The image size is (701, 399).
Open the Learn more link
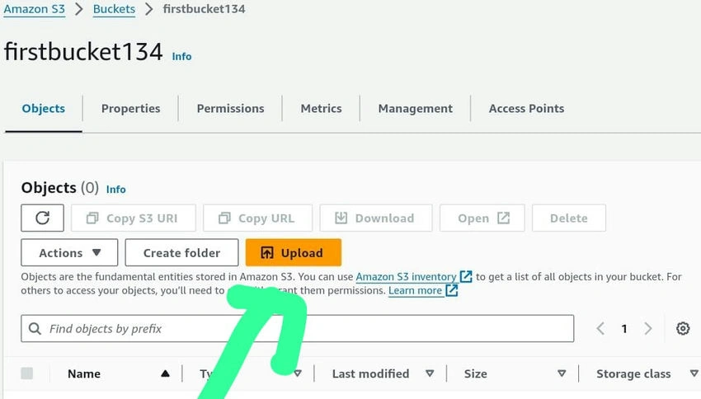tap(415, 290)
